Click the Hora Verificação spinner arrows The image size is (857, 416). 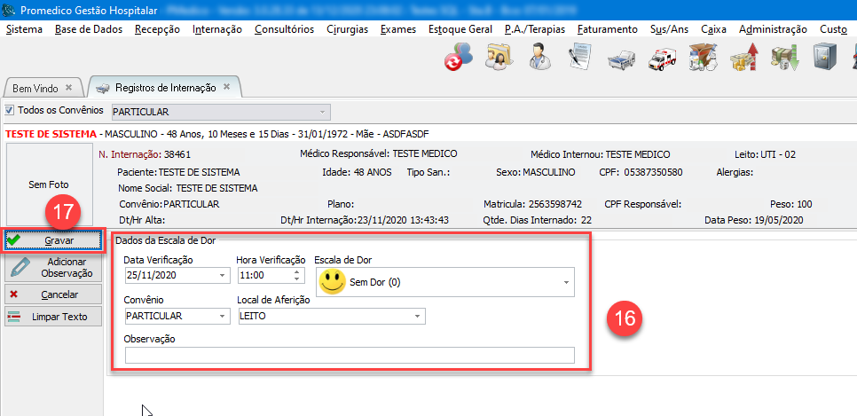[x=297, y=276]
